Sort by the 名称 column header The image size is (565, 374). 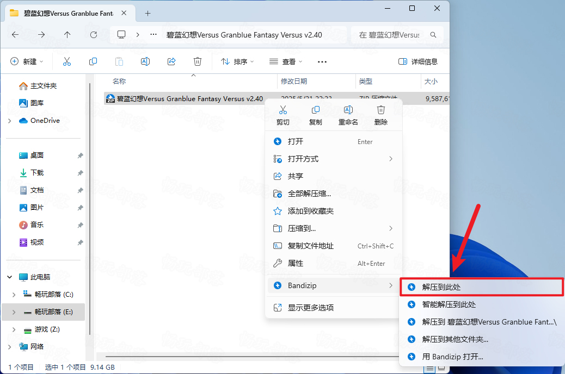point(119,82)
